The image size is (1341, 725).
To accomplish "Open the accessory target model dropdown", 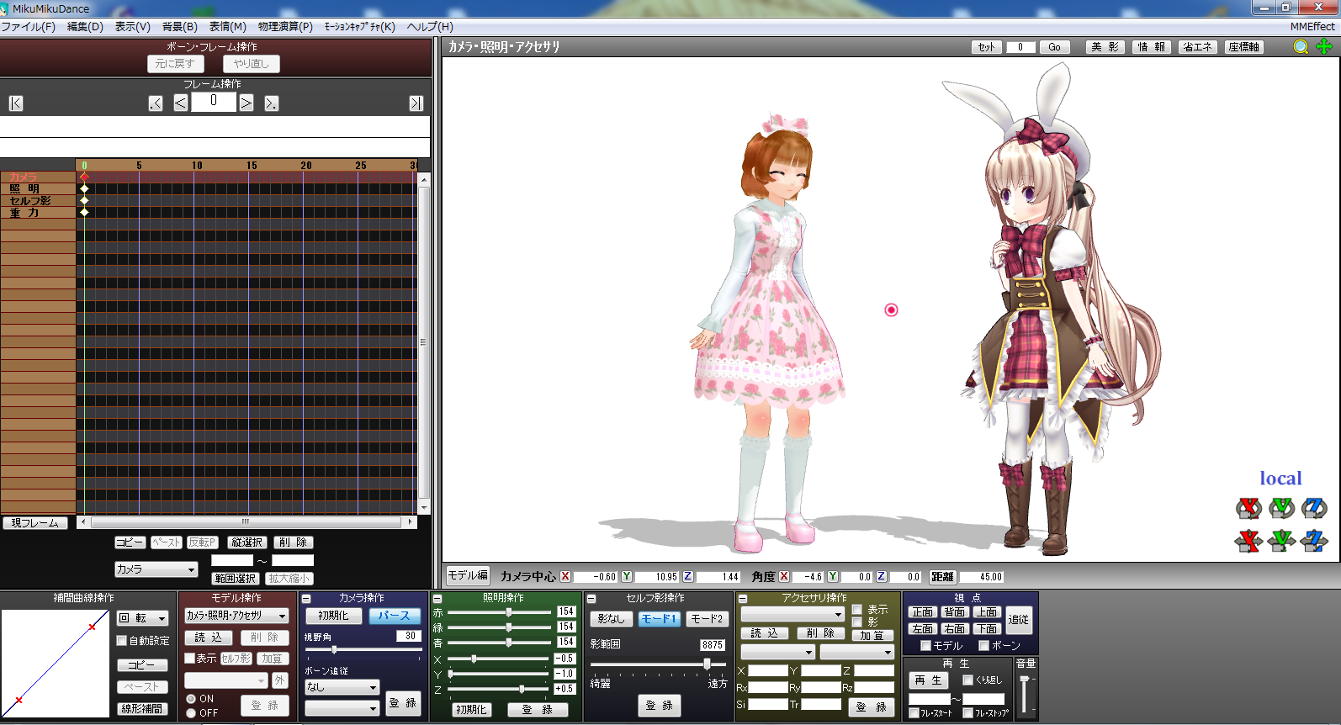I will coord(777,652).
